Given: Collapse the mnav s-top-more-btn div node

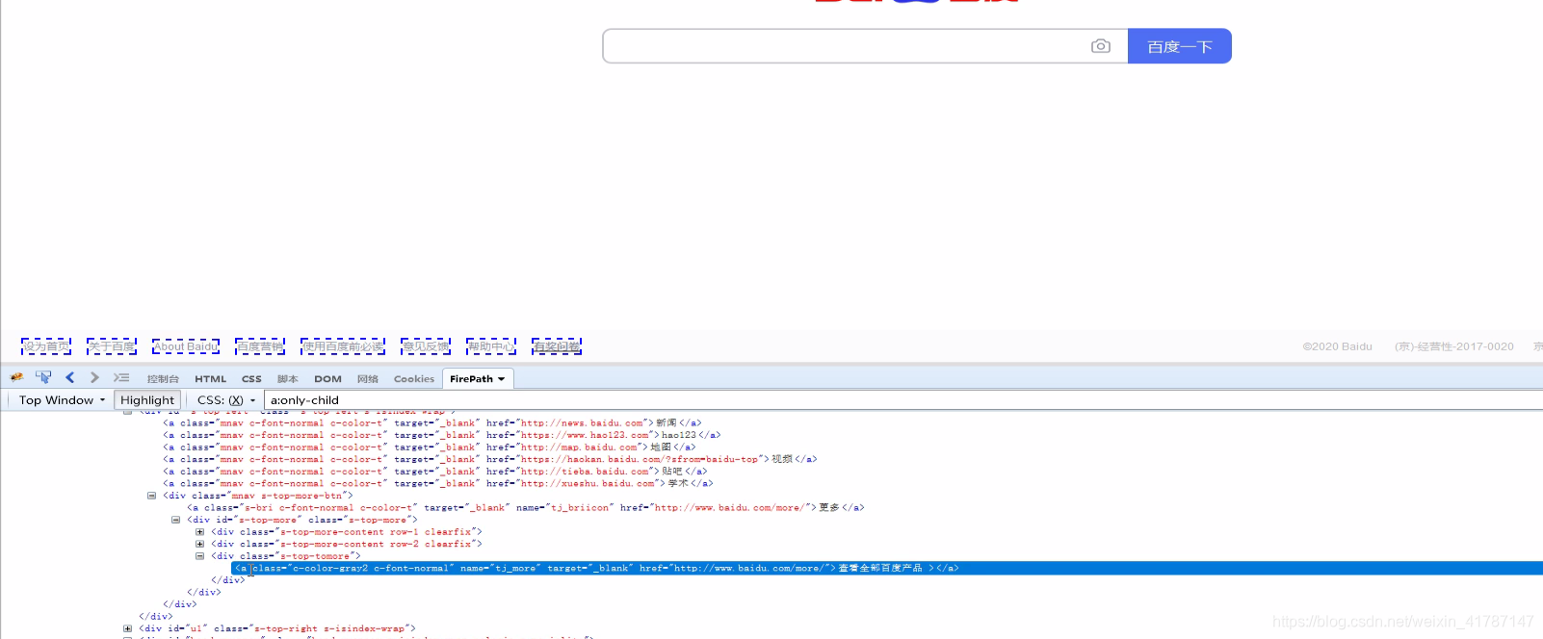Looking at the screenshot, I should click(151, 496).
